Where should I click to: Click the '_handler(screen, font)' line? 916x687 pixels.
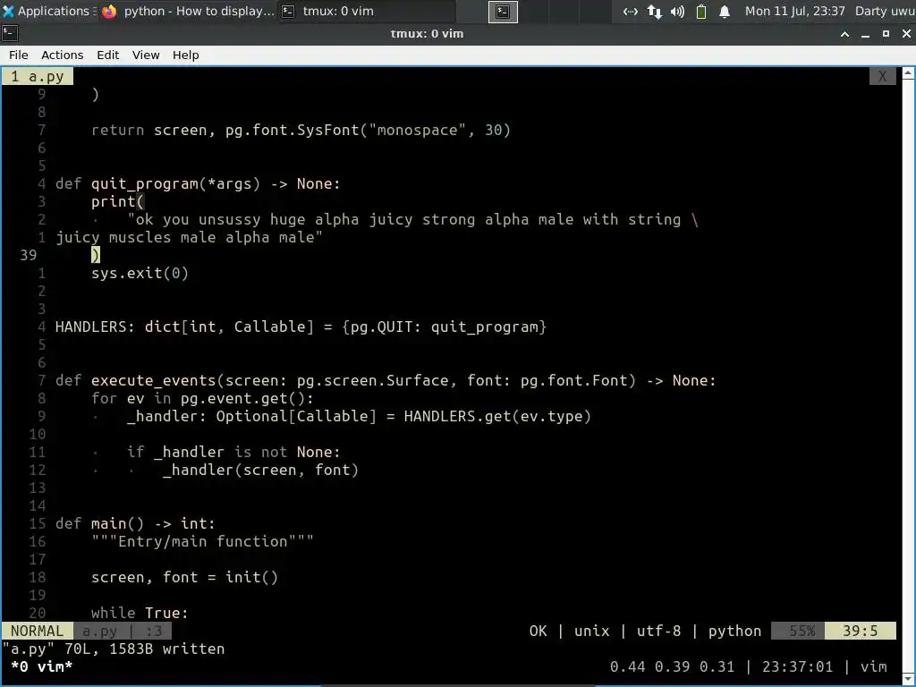260,470
